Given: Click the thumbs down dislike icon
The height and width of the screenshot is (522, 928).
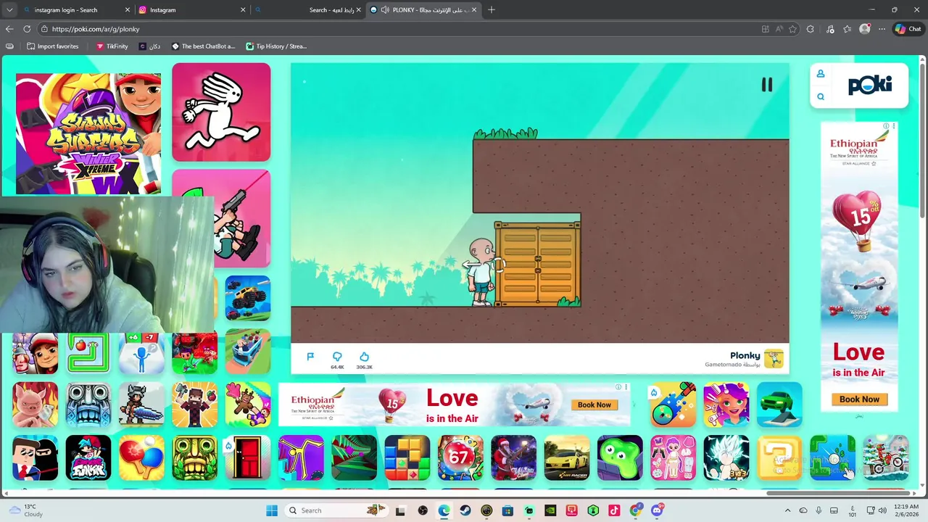Looking at the screenshot, I should tap(337, 357).
